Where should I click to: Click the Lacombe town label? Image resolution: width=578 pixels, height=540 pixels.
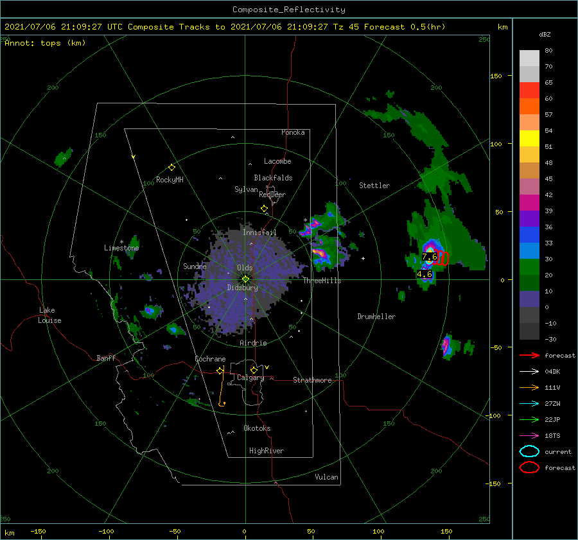tap(277, 161)
